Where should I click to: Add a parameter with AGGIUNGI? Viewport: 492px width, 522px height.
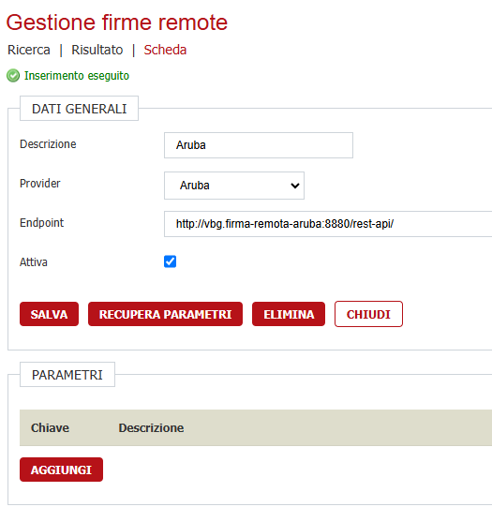coord(61,470)
